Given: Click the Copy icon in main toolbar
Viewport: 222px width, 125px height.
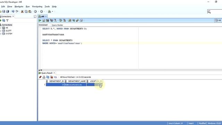Looking at the screenshot, I should pyautogui.click(x=26, y=11).
